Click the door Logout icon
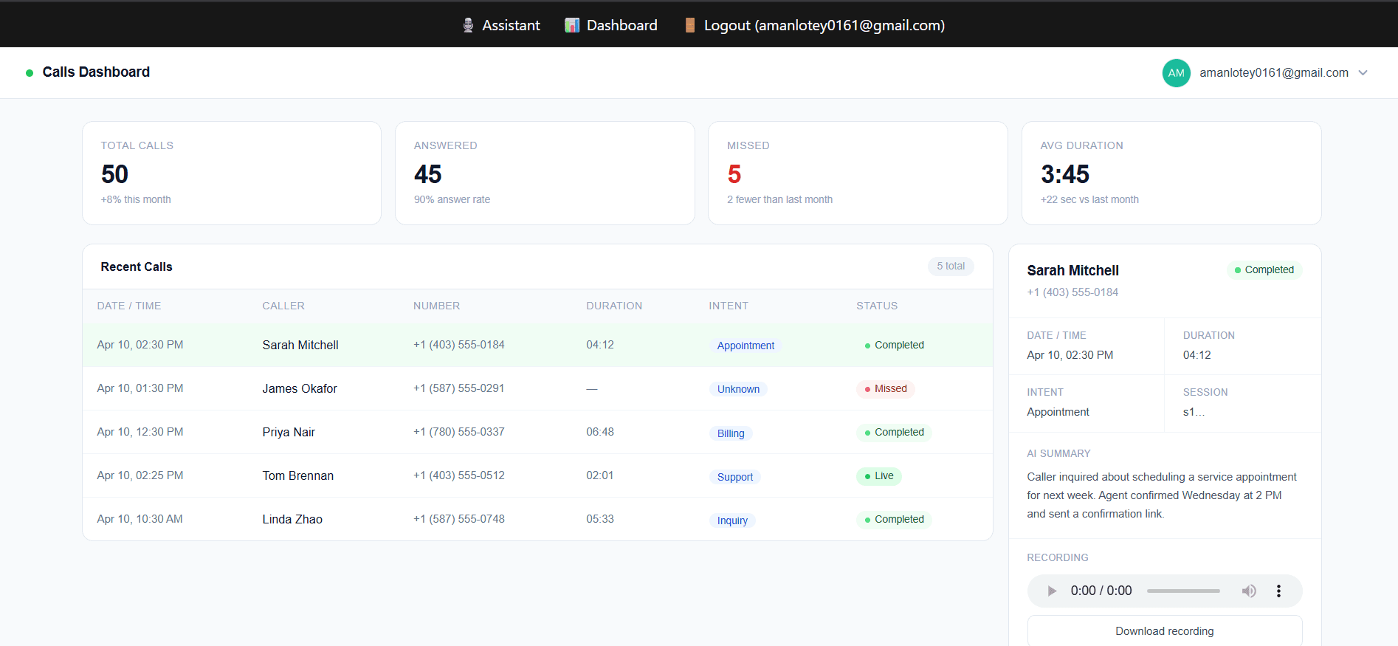The height and width of the screenshot is (646, 1398). pos(690,25)
